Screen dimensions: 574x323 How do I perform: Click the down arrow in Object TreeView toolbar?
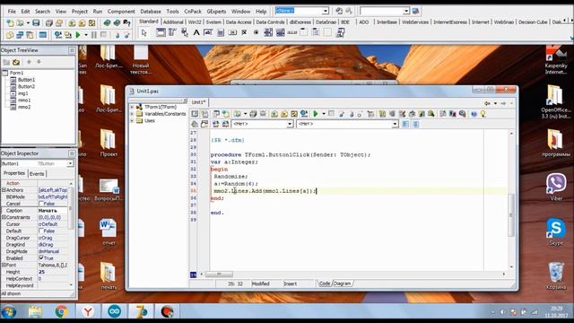click(x=39, y=62)
